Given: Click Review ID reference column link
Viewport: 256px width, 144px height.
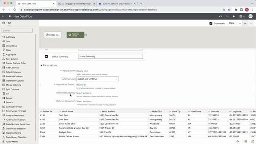Looking at the screenshot, I should coord(81,85).
